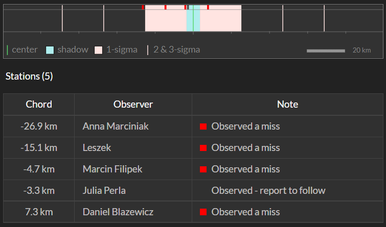Click red miss icon for Daniel Blazewicz
This screenshot has width=386, height=227.
203,212
